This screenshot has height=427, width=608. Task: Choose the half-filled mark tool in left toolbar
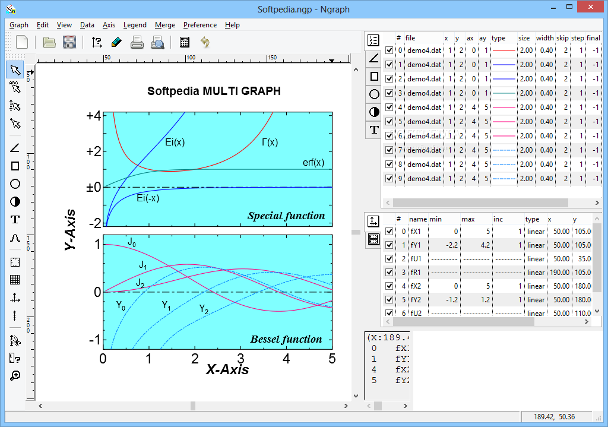point(15,202)
